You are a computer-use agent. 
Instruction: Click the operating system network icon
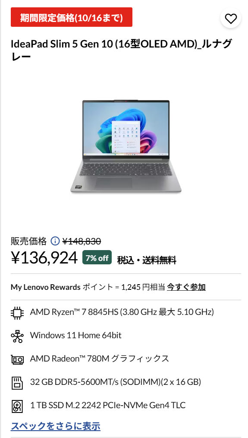18,336
